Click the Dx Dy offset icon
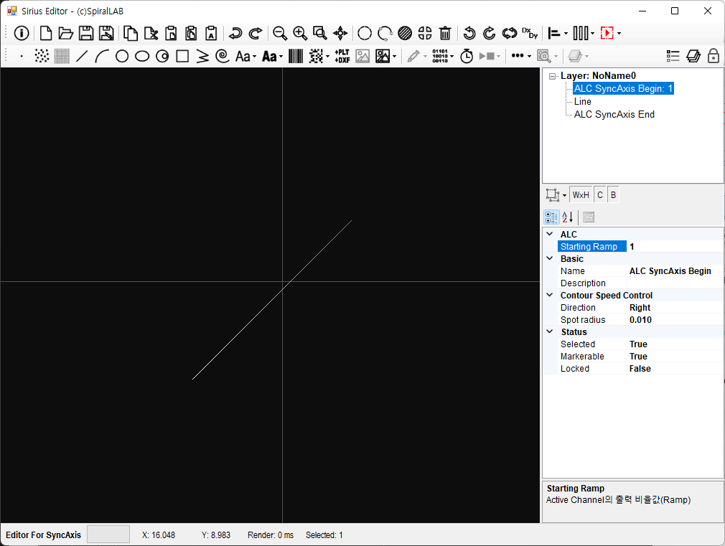This screenshot has height=546, width=725. pyautogui.click(x=530, y=33)
